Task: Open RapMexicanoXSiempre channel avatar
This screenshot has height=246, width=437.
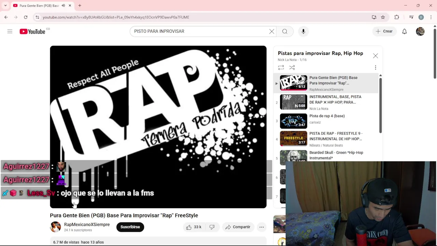Action: coord(55,227)
